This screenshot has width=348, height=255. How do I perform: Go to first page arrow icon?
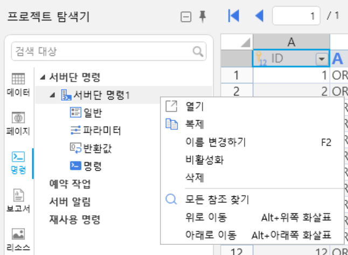(x=234, y=16)
